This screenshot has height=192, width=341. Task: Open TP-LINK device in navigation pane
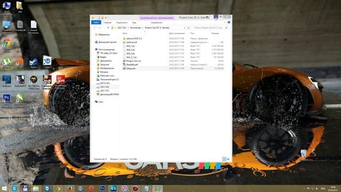pyautogui.click(x=108, y=53)
